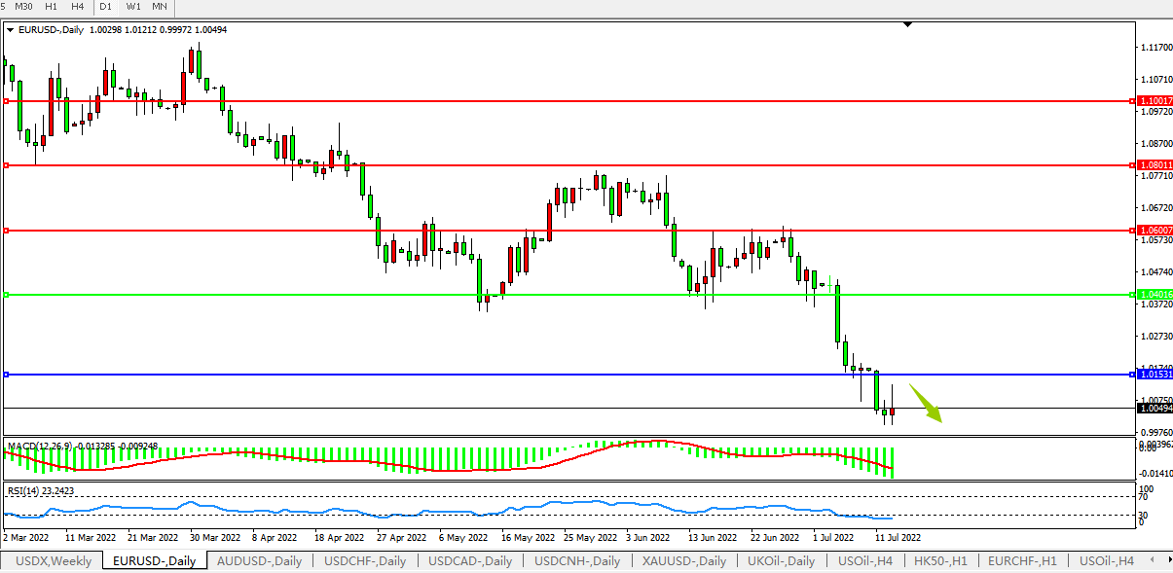Switch to the XAUUSD-,Daily chart tab
Image resolution: width=1173 pixels, height=573 pixels.
(x=683, y=561)
